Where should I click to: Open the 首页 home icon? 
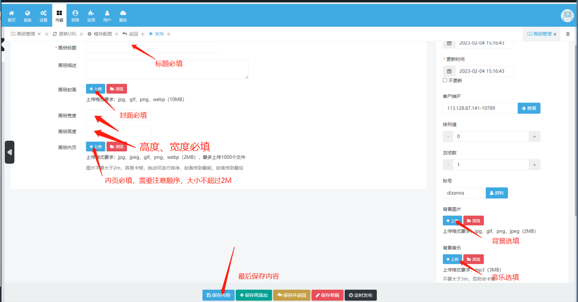12,16
